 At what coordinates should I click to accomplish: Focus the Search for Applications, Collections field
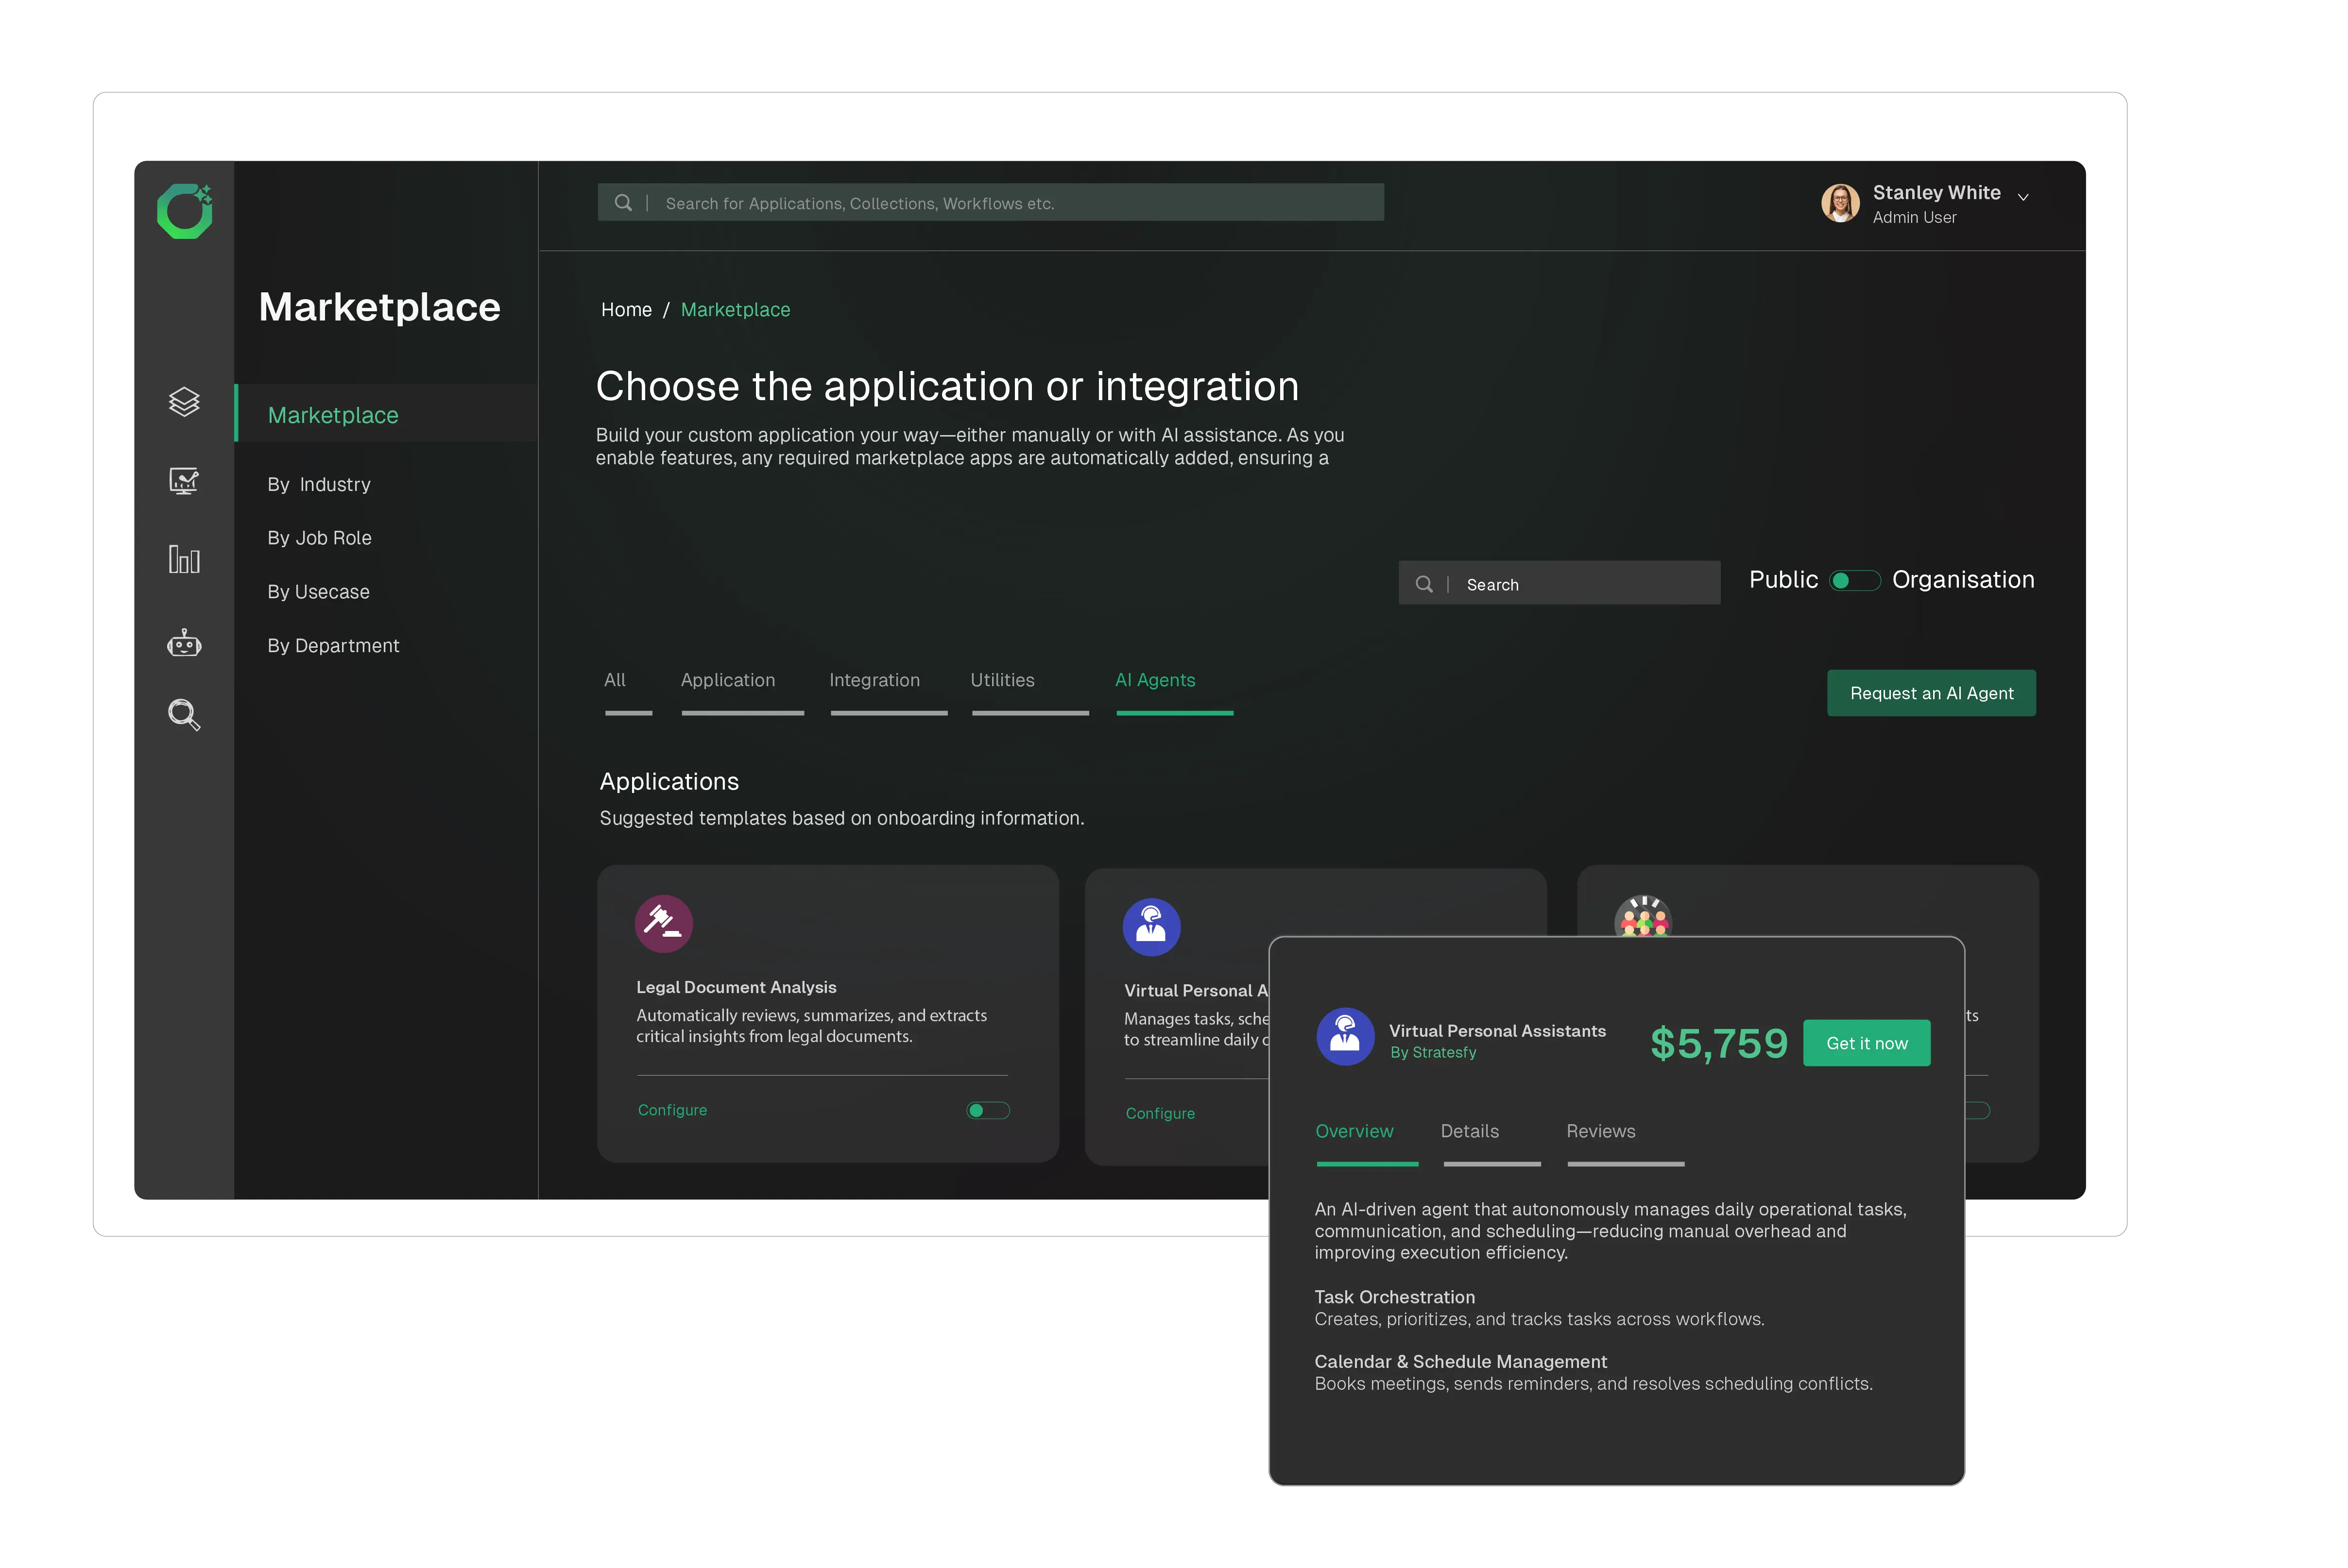pyautogui.click(x=991, y=203)
